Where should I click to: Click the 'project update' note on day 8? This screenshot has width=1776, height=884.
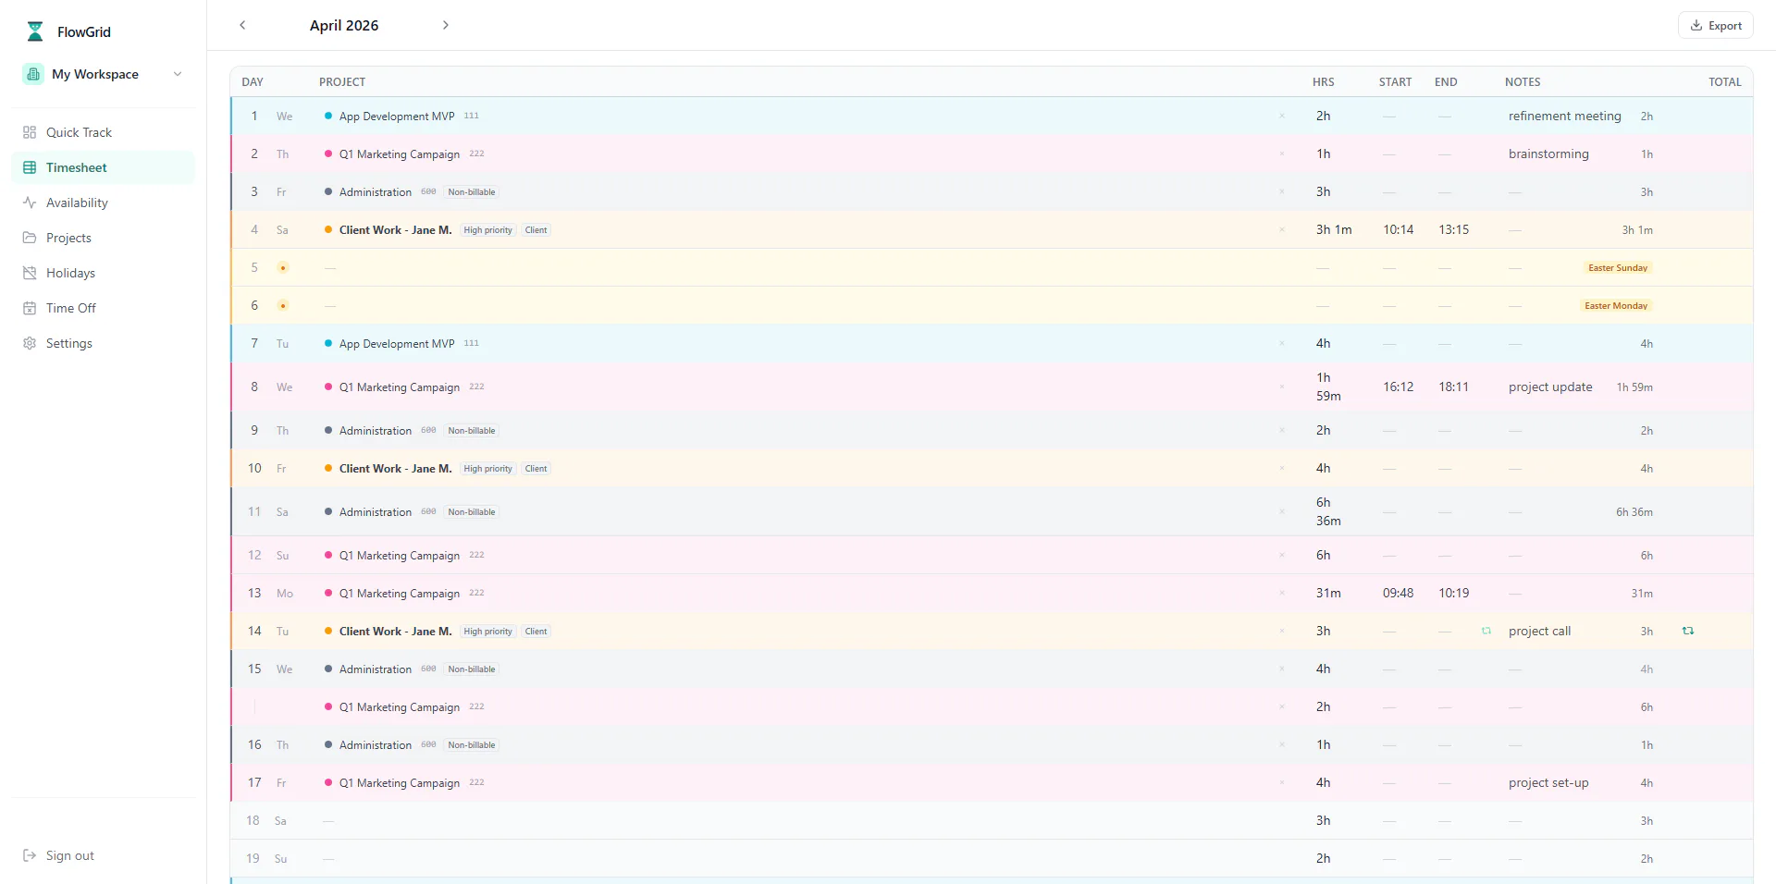1550,387
